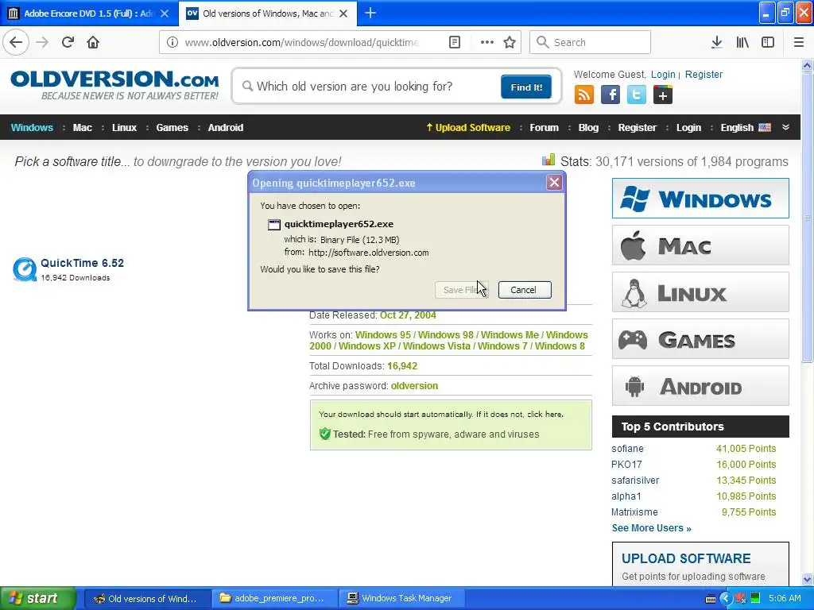Click the Games controller banner

(x=700, y=339)
